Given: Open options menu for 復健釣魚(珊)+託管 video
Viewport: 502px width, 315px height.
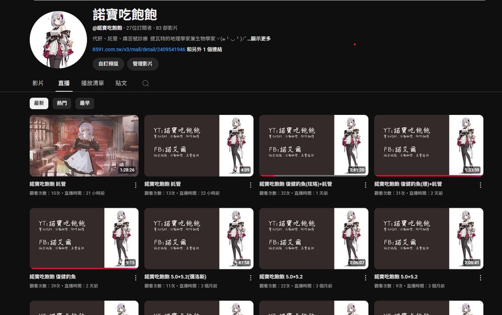Looking at the screenshot, I should point(480,185).
